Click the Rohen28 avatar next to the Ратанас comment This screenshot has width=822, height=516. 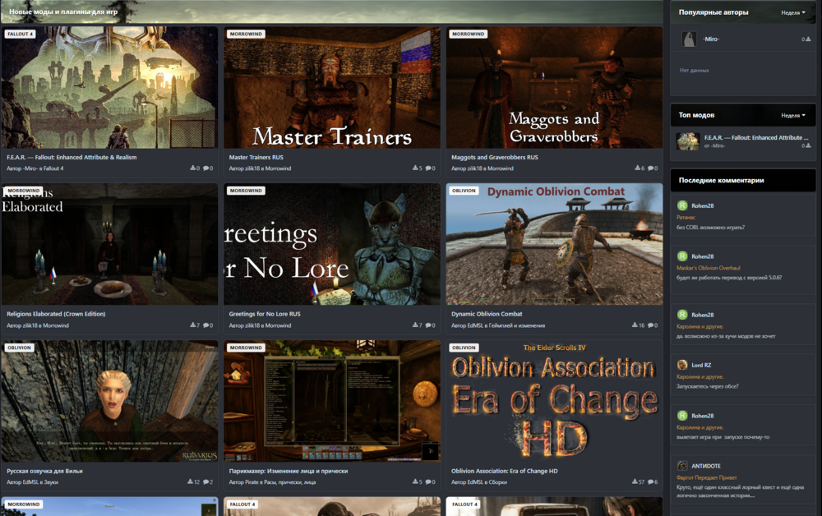click(682, 206)
